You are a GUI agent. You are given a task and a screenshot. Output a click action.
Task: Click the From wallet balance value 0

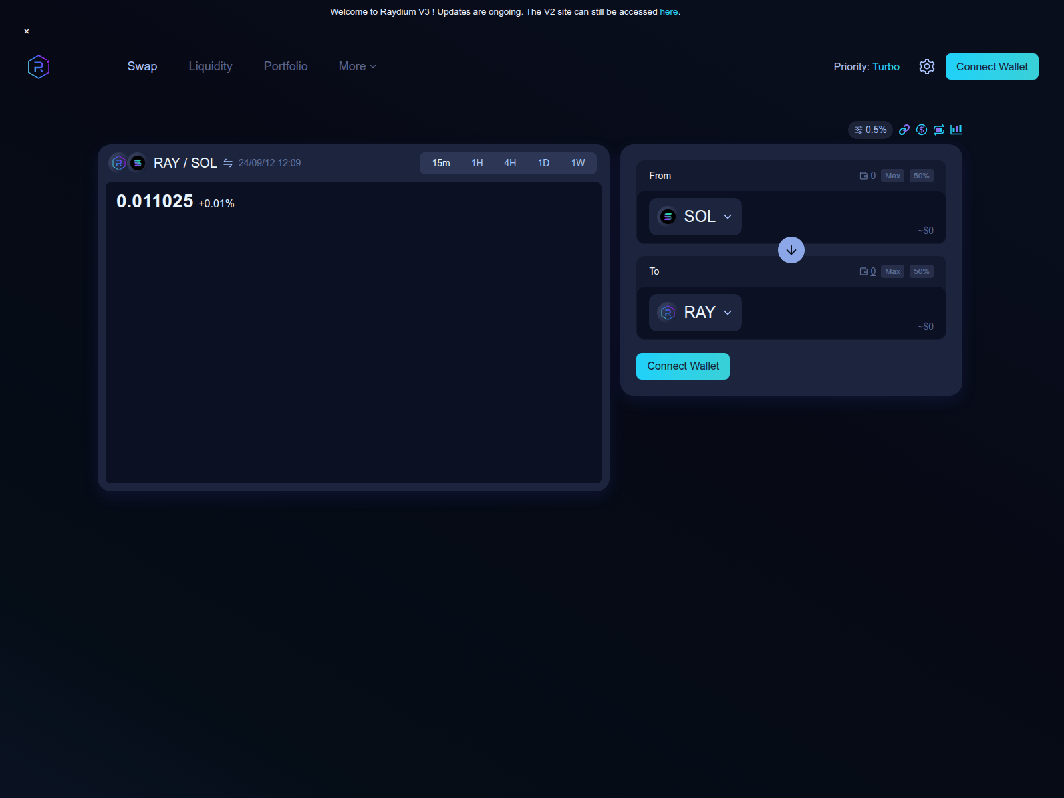coord(873,176)
